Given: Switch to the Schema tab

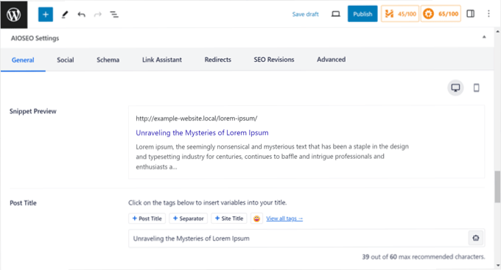Looking at the screenshot, I should coord(108,60).
